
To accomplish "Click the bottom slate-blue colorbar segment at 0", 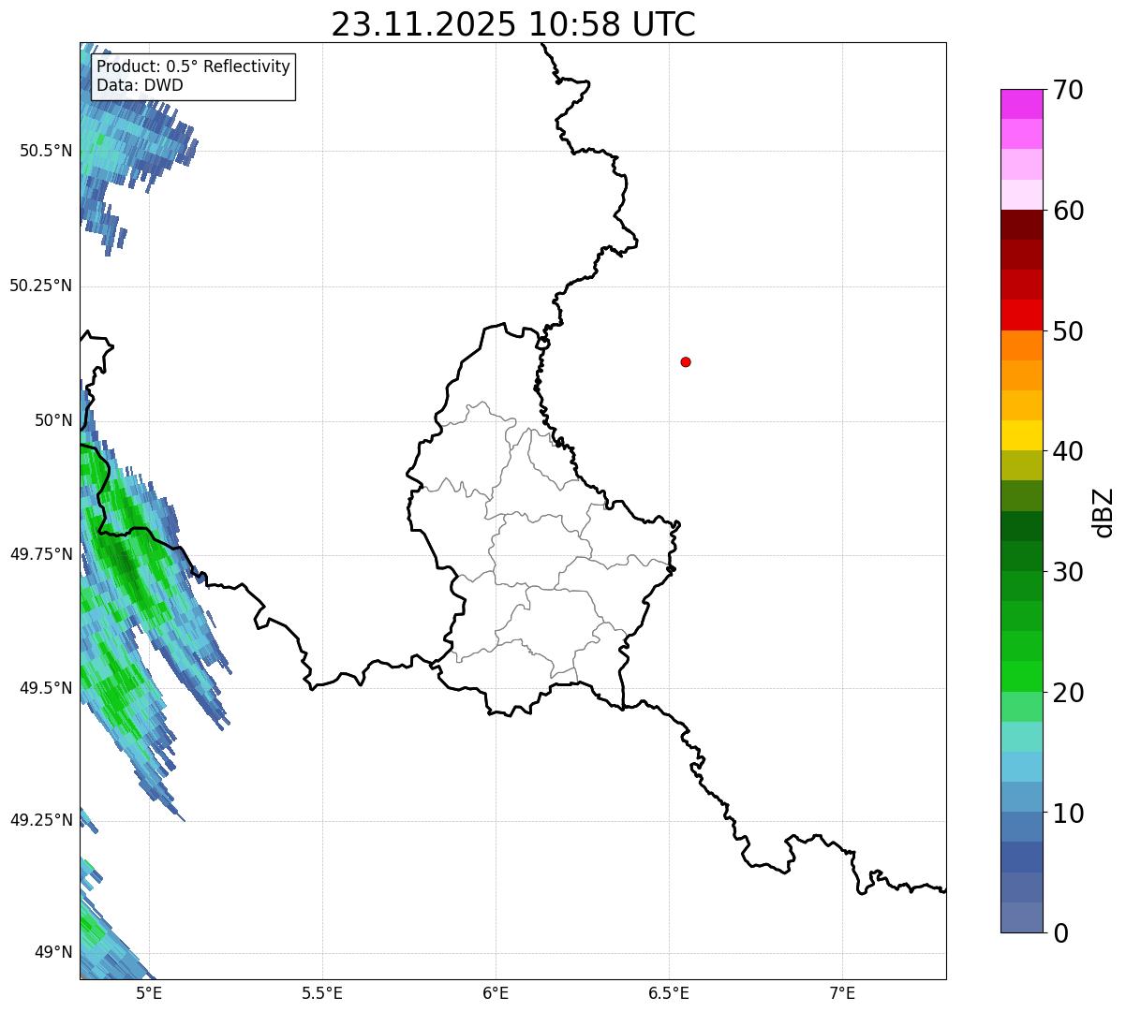I will (1021, 917).
